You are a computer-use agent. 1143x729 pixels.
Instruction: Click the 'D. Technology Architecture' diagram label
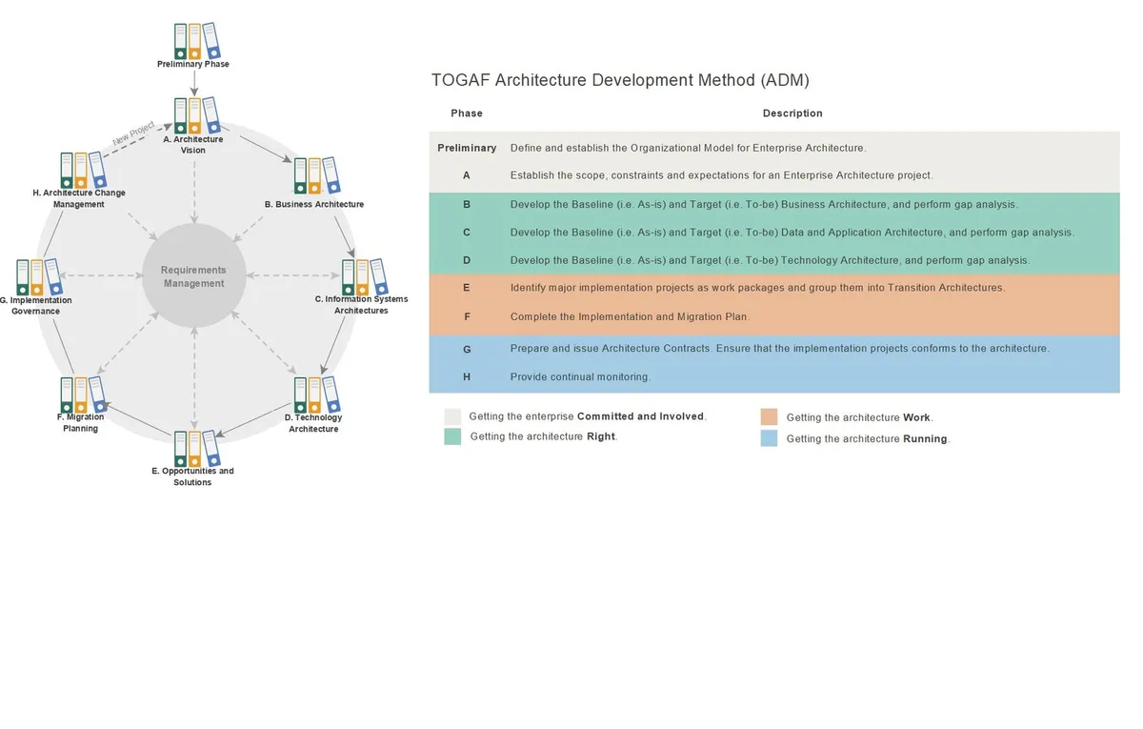point(313,423)
